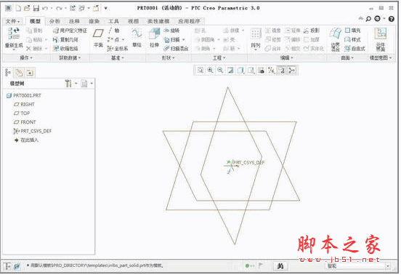Expand the Datum (基准) group dropdown
The height and width of the screenshot is (275, 401).
[x=118, y=58]
